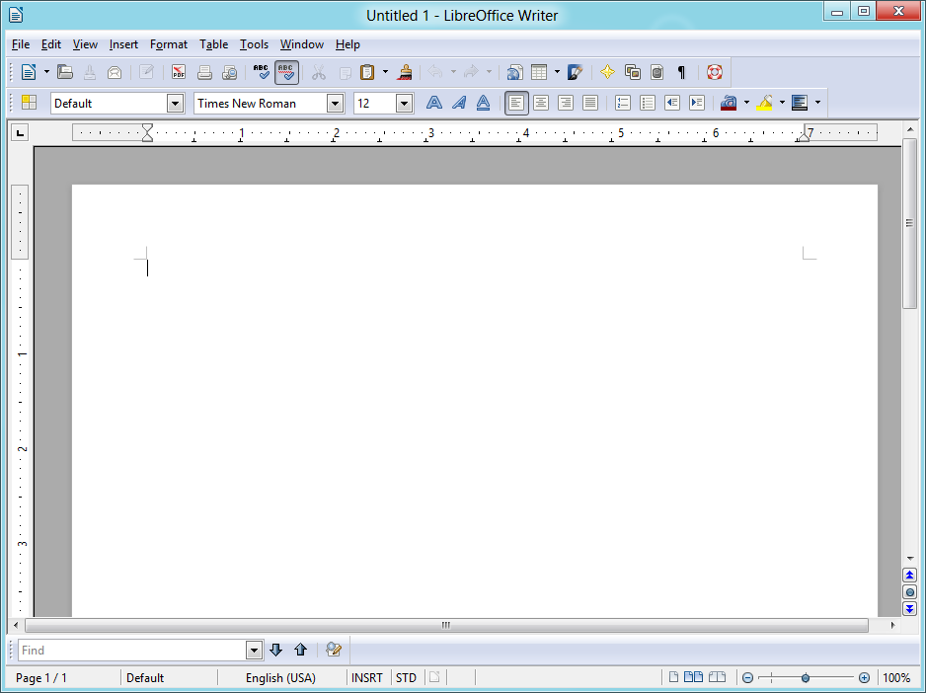This screenshot has width=926, height=693.
Task: Toggle Numbering list on
Action: click(x=623, y=103)
